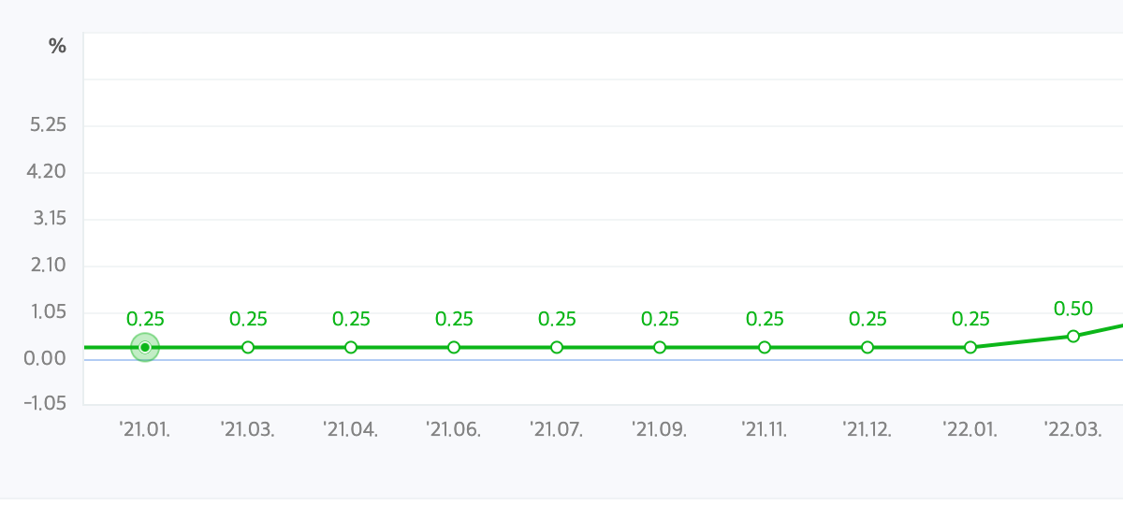The width and height of the screenshot is (1123, 505).
Task: Click the '21.03. data point marker
Action: (248, 347)
